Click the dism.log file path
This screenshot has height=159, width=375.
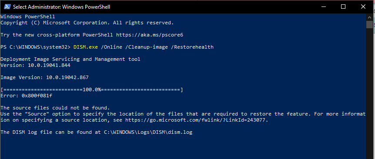[x=148, y=132]
